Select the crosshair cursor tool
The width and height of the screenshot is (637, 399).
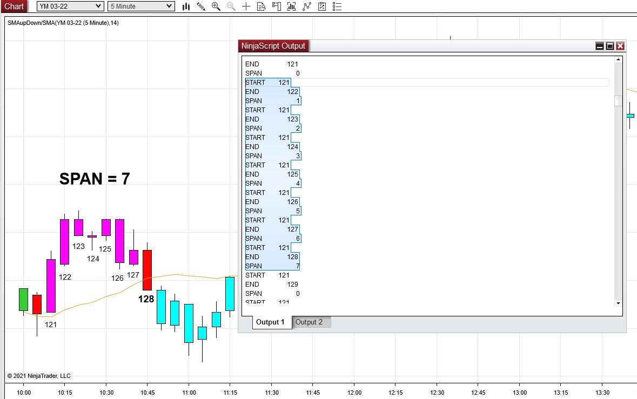pos(246,6)
